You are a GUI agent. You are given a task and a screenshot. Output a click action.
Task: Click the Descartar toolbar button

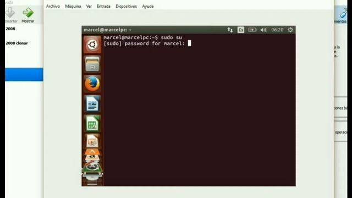[11, 15]
